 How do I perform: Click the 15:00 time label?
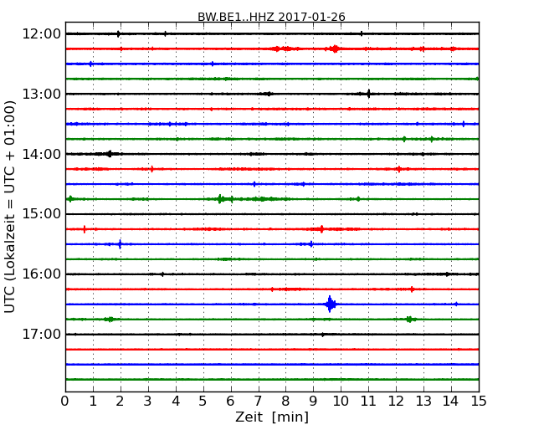tap(41, 214)
